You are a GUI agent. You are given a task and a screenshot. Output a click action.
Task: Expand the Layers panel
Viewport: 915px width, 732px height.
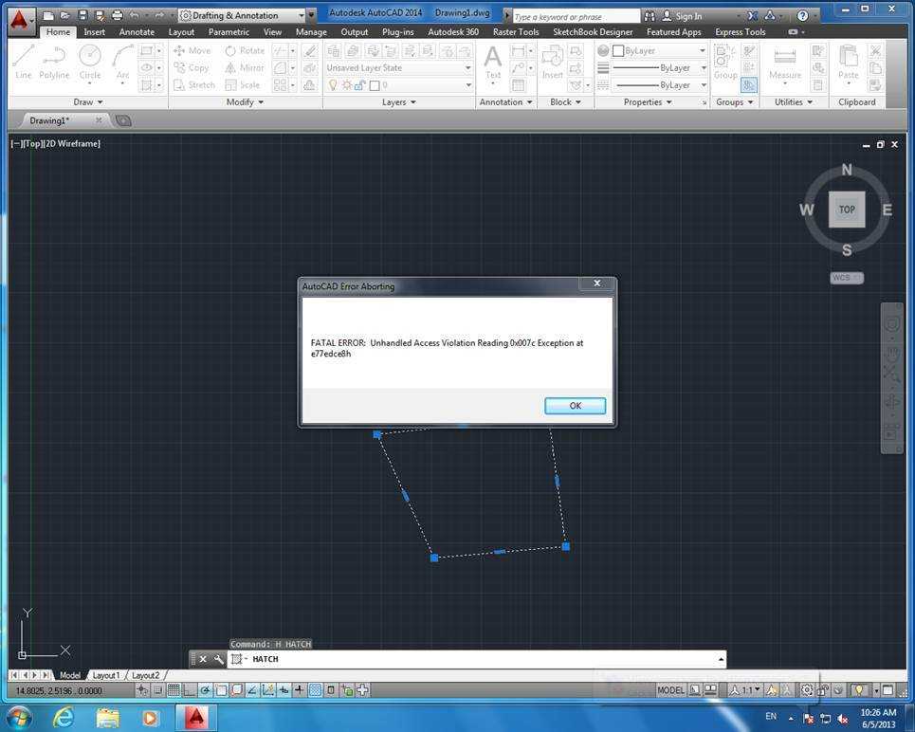coord(399,102)
